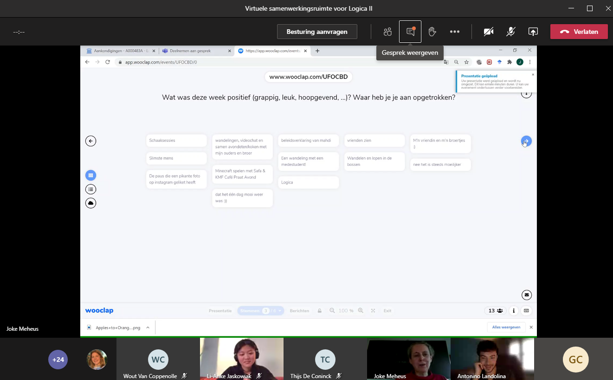The image size is (613, 380).
Task: Open the share content tray
Action: 533,32
